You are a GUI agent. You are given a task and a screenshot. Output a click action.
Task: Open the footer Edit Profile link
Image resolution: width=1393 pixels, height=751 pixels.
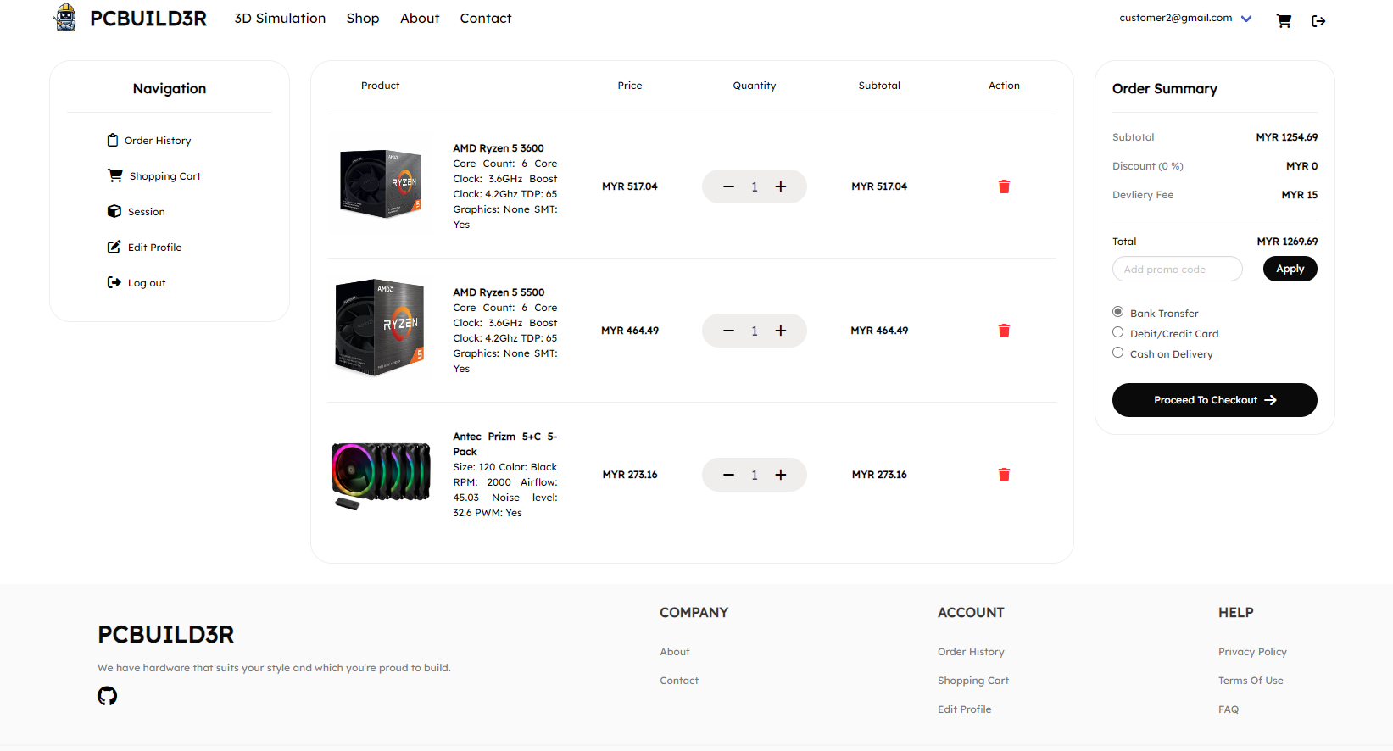pos(964,709)
